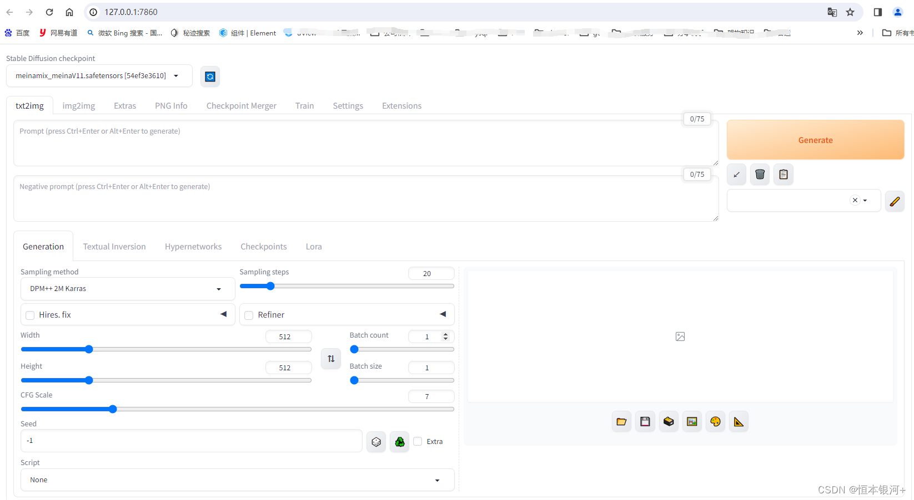The height and width of the screenshot is (500, 914).
Task: Click the floppy disk save image icon
Action: pyautogui.click(x=645, y=422)
